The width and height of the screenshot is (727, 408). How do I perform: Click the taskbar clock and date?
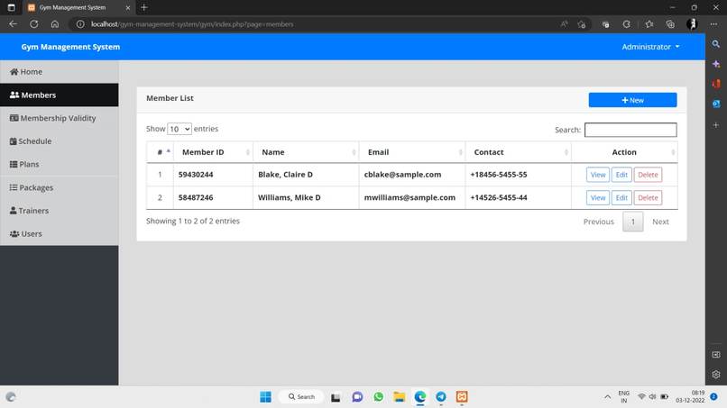click(x=690, y=397)
